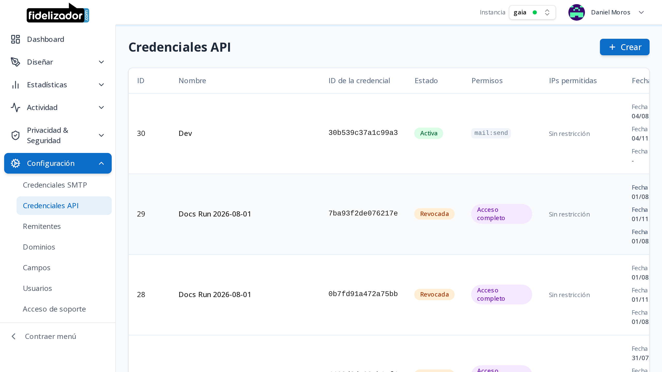Click Acceso completo badge in row 28
Screen dimensions: 662x372
[501, 295]
